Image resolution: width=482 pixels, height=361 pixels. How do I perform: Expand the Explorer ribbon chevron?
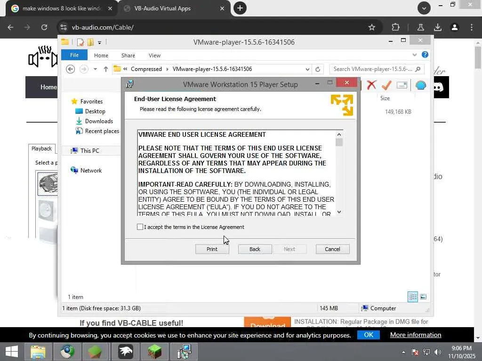(x=414, y=55)
